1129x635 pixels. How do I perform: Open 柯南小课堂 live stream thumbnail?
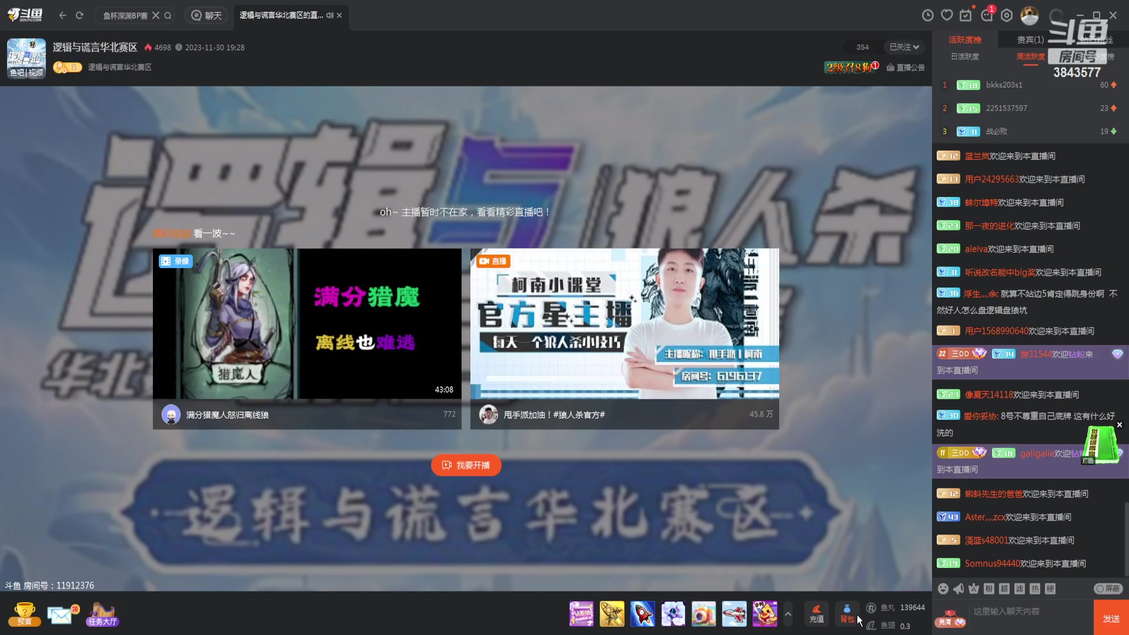(624, 323)
